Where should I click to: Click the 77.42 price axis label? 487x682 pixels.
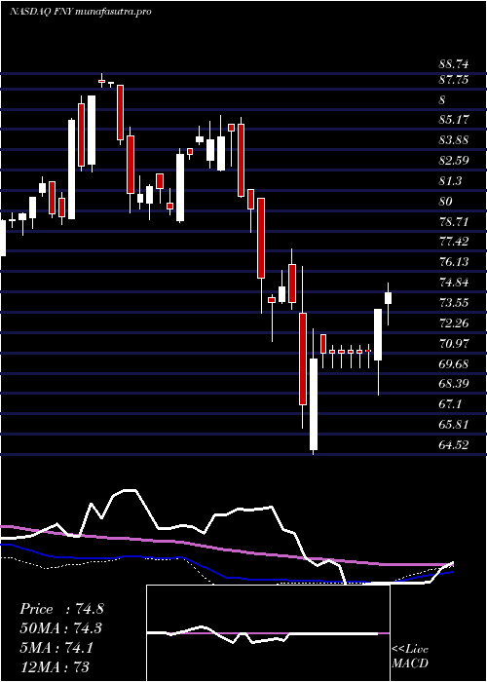[454, 242]
